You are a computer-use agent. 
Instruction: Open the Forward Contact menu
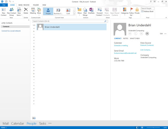click(x=100, y=12)
